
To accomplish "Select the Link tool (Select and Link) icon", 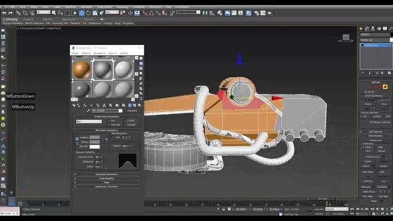I will [18, 13].
